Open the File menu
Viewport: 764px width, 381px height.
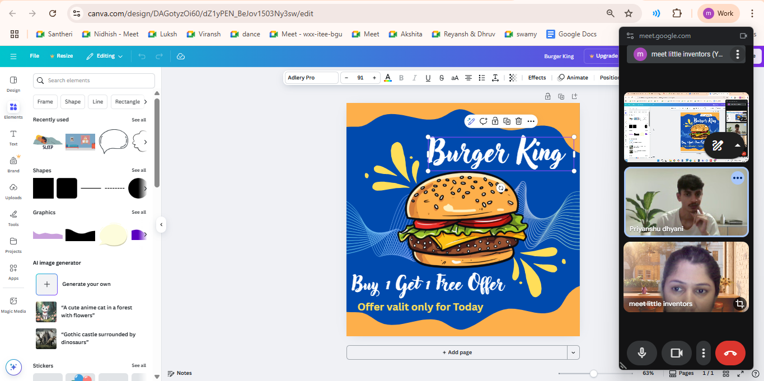pos(35,56)
